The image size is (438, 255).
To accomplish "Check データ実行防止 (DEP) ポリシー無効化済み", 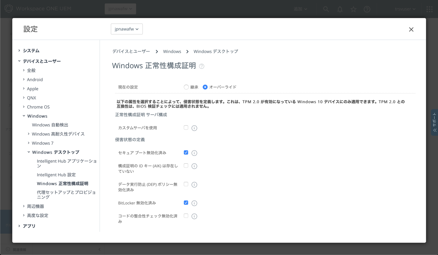I will click(186, 184).
